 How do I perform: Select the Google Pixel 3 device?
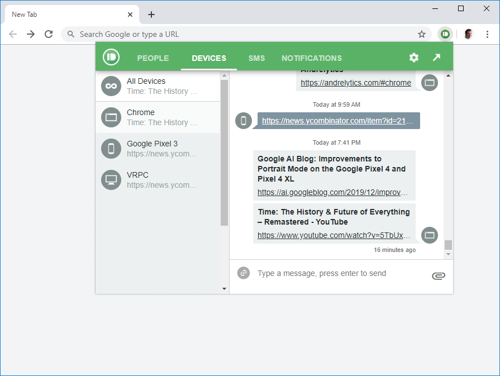point(158,149)
